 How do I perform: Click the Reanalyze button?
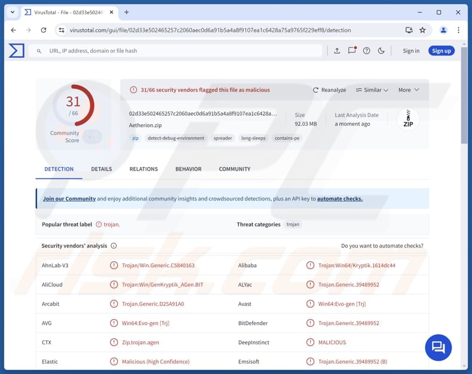coord(329,90)
